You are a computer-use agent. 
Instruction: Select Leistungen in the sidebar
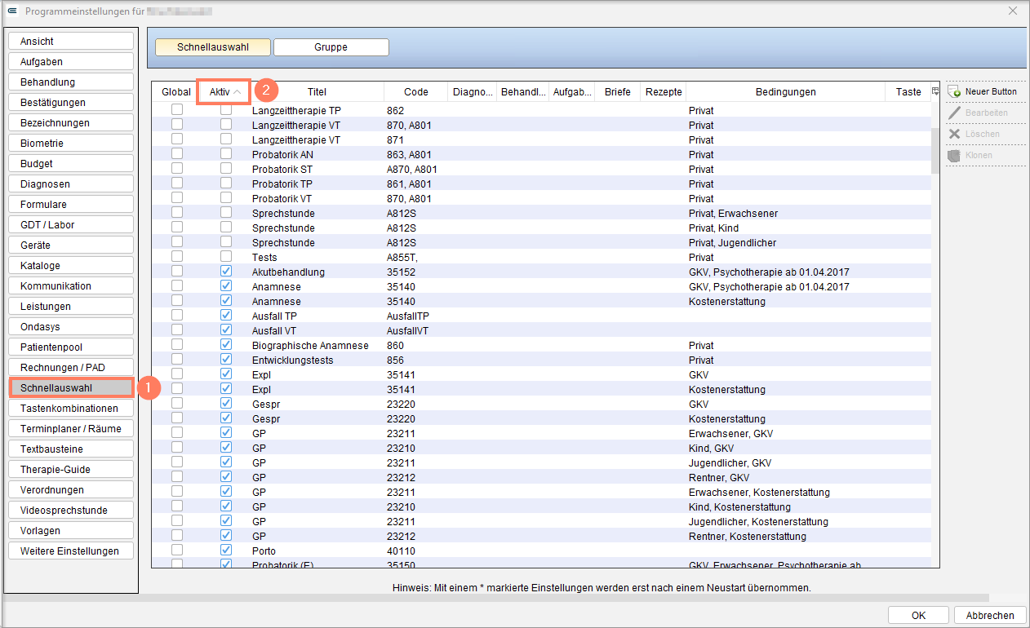click(71, 307)
